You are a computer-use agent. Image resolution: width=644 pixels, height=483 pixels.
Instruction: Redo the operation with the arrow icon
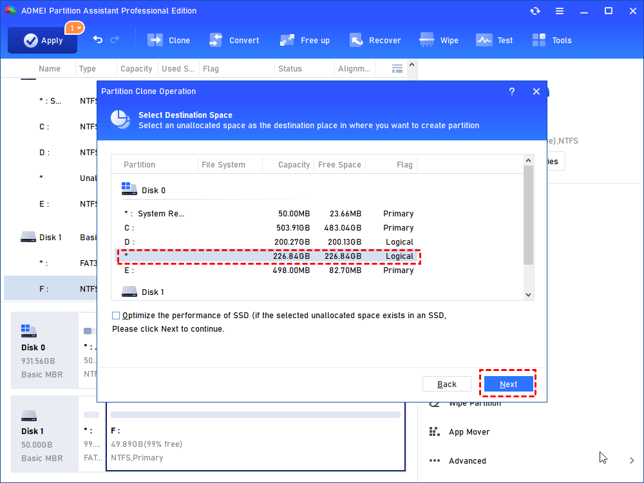[x=115, y=39]
